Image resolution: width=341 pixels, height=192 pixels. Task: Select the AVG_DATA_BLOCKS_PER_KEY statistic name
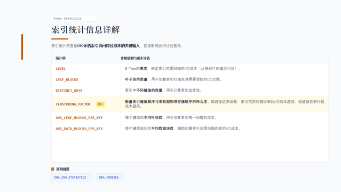coord(79,129)
